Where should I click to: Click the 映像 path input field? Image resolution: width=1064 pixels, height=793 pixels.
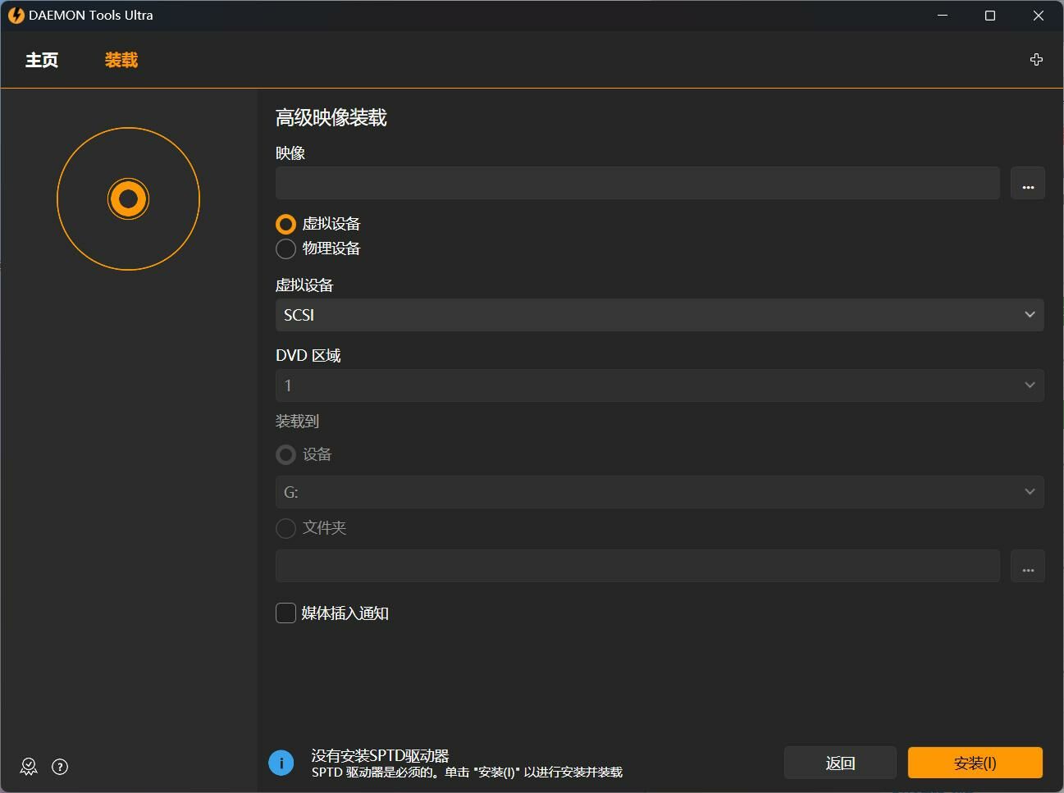(637, 184)
